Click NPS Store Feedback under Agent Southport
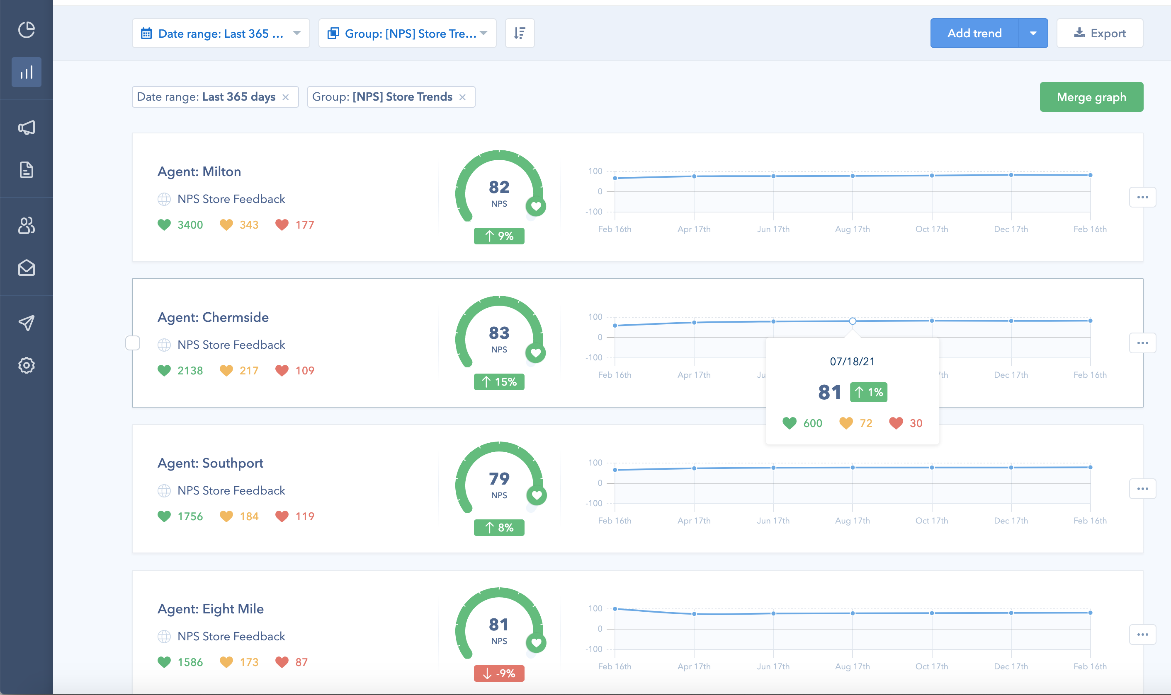Image resolution: width=1171 pixels, height=695 pixels. 231,490
